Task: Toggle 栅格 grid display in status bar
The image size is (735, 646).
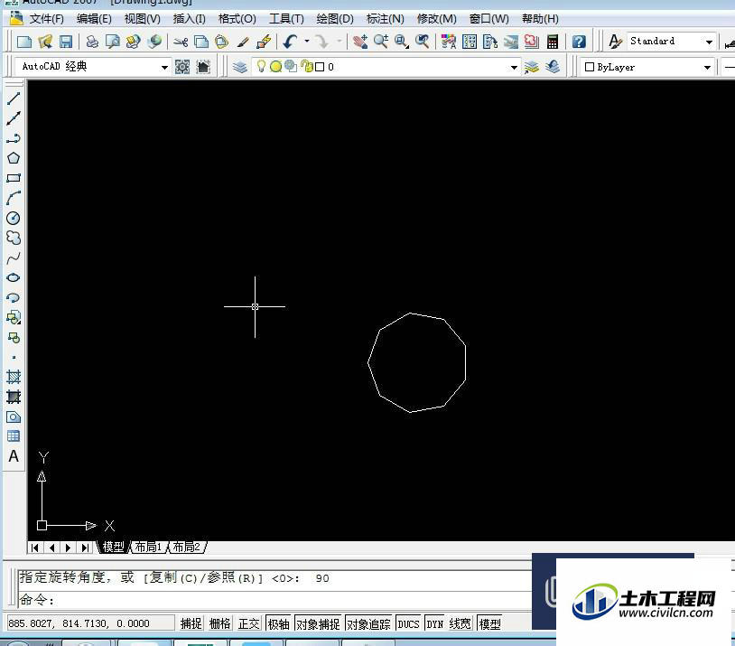Action: tap(219, 623)
